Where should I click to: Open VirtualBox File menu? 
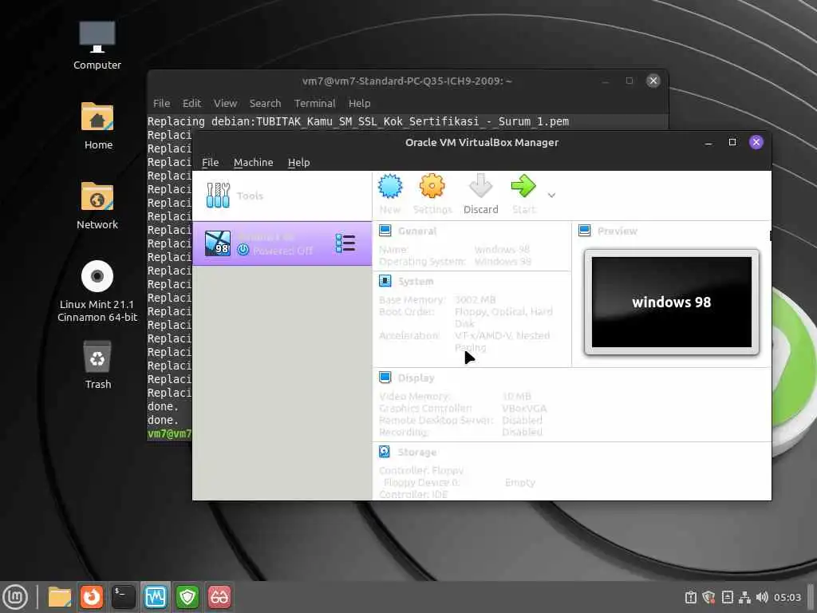click(210, 162)
